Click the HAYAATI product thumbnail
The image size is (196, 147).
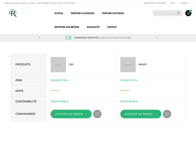tap(128, 65)
